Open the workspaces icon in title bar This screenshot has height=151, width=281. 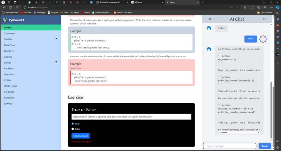click(9, 2)
